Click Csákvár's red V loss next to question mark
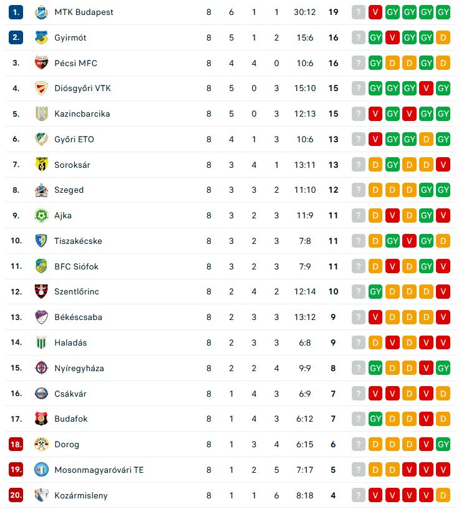Image resolution: width=464 pixels, height=509 pixels. [375, 394]
